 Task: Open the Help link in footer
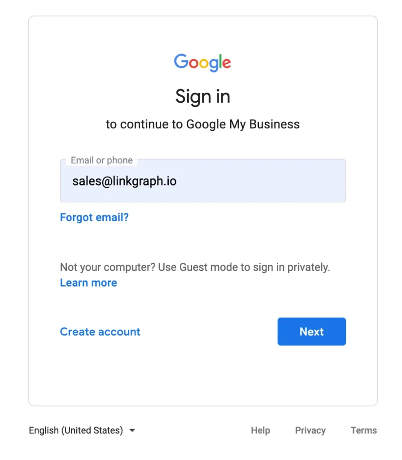[x=260, y=430]
